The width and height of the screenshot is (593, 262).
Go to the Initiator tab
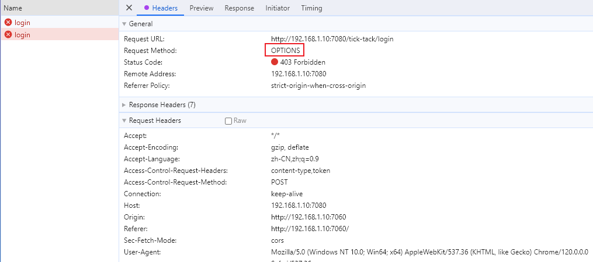point(278,8)
